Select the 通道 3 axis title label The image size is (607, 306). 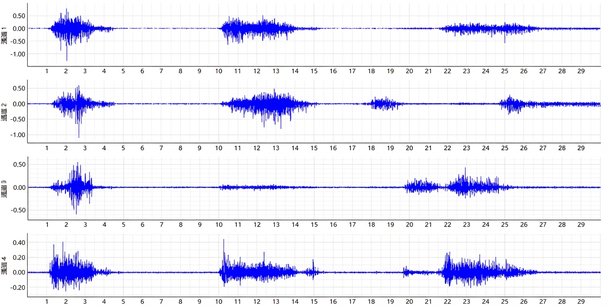point(5,187)
